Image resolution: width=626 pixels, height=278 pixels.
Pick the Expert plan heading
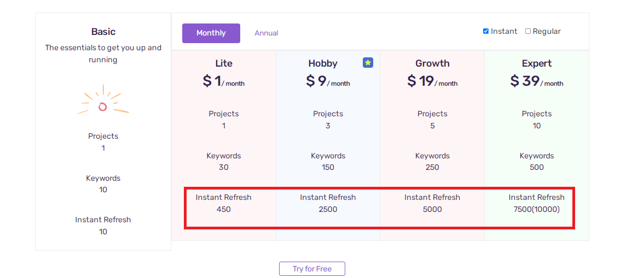tap(537, 63)
